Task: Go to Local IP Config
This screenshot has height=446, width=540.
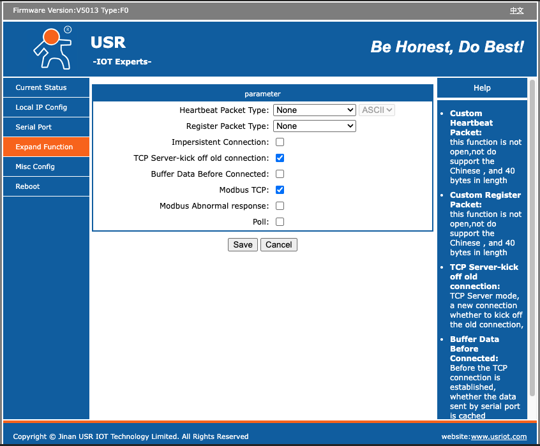Action: 46,107
